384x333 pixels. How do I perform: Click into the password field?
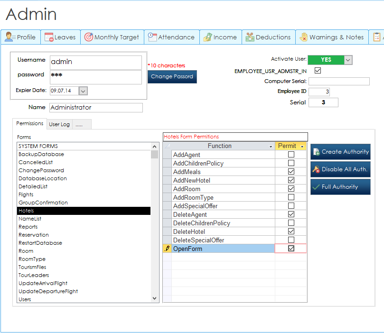point(96,77)
